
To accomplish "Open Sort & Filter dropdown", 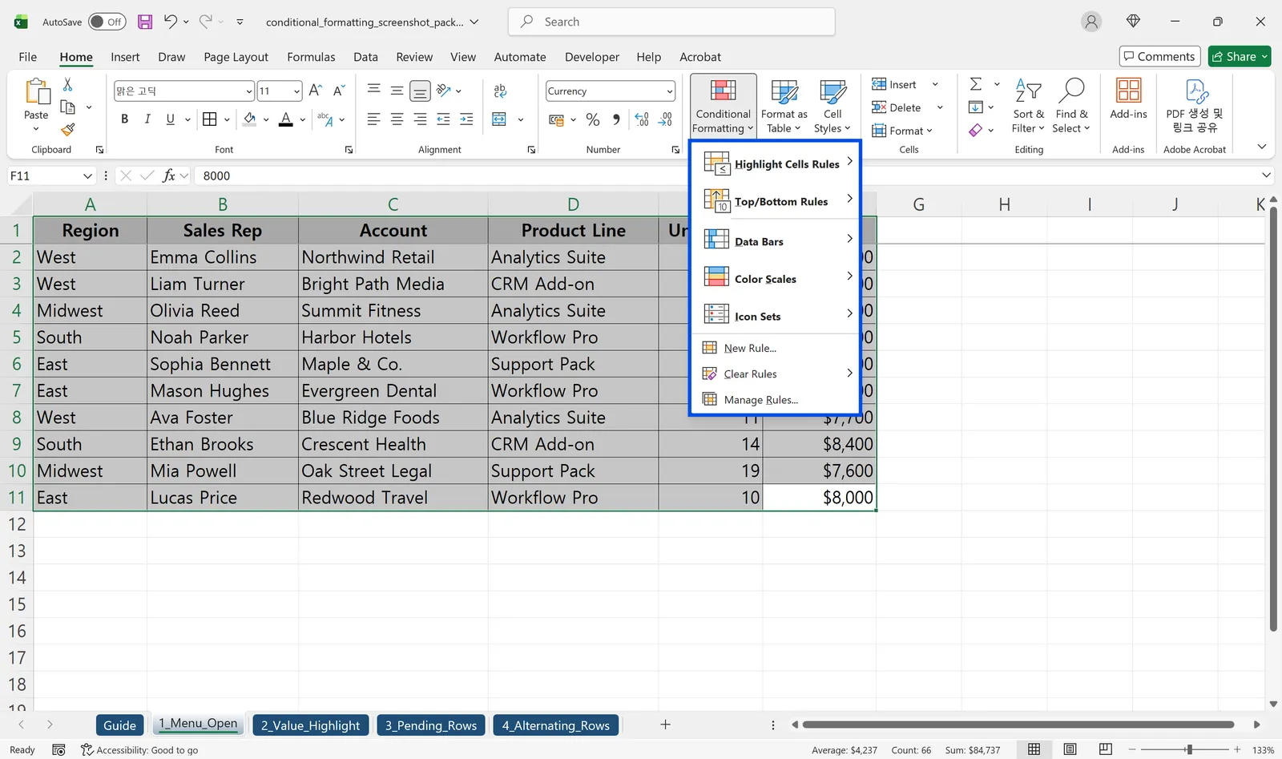I will (x=1028, y=107).
